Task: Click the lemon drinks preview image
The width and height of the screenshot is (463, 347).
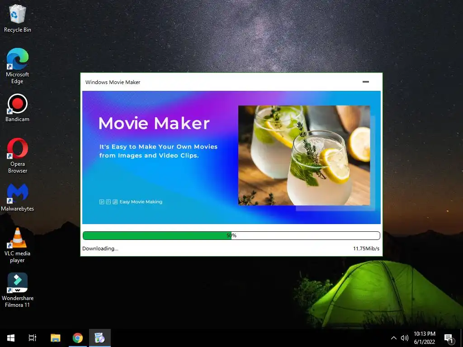Action: coord(304,155)
